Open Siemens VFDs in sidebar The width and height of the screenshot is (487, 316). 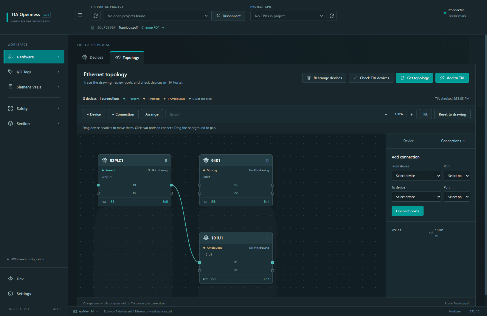[x=34, y=87]
